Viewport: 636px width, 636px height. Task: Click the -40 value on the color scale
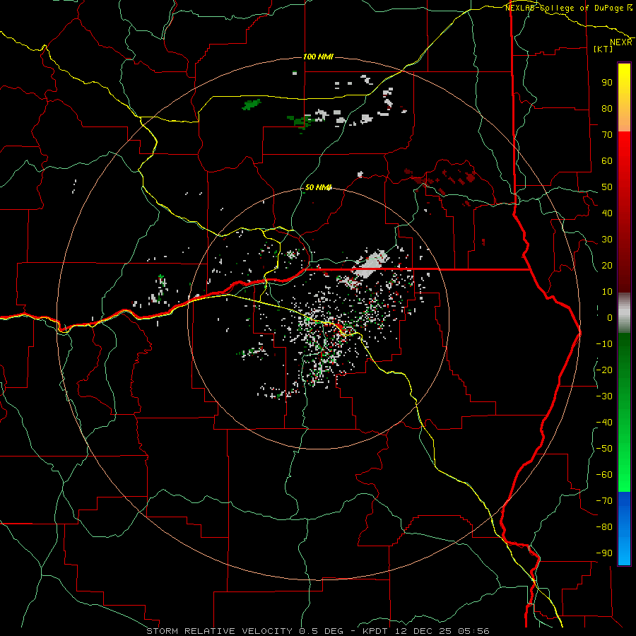pos(604,423)
